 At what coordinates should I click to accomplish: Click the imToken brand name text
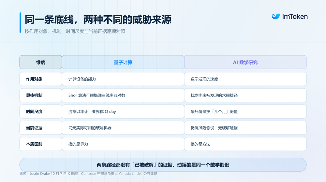point(295,17)
